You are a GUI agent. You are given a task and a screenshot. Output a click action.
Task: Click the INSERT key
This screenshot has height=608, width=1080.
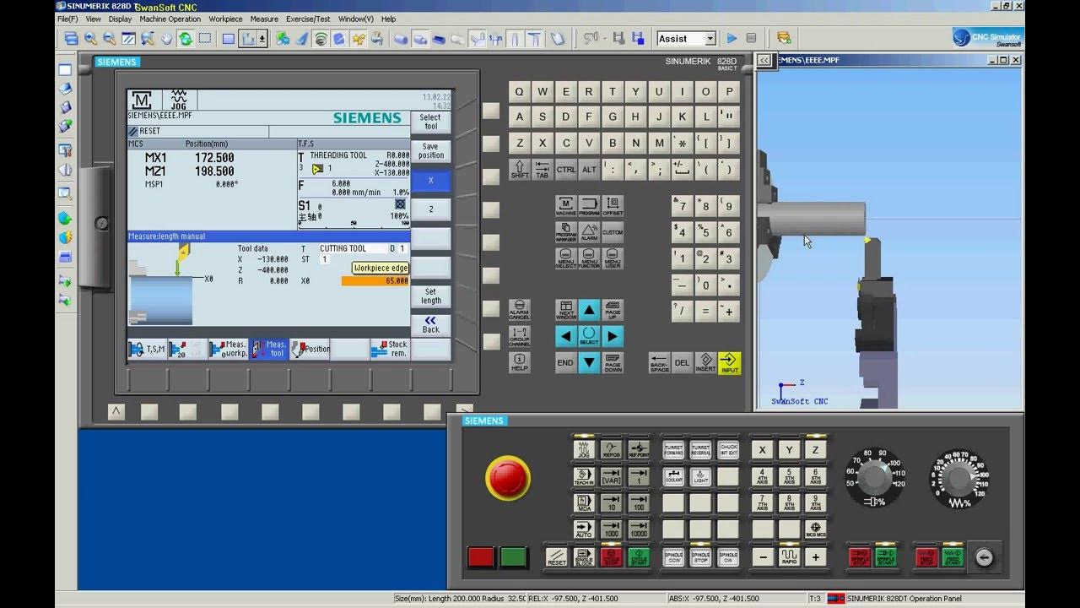point(705,363)
